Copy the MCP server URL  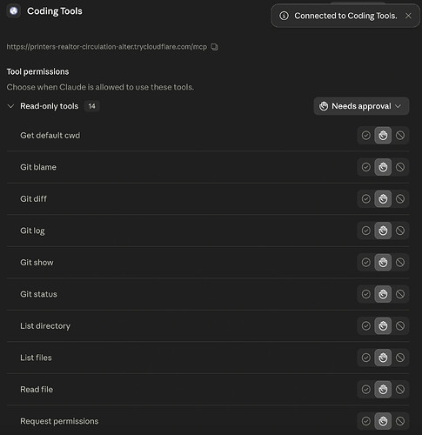click(214, 47)
